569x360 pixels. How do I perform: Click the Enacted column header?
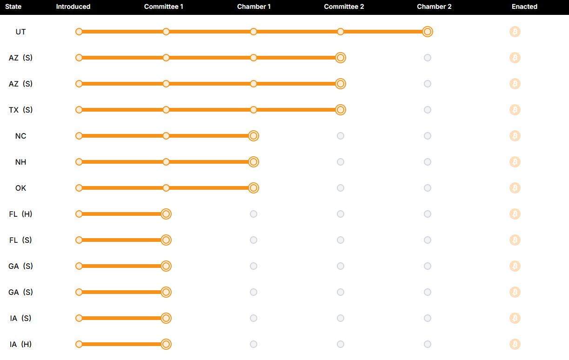coord(524,7)
